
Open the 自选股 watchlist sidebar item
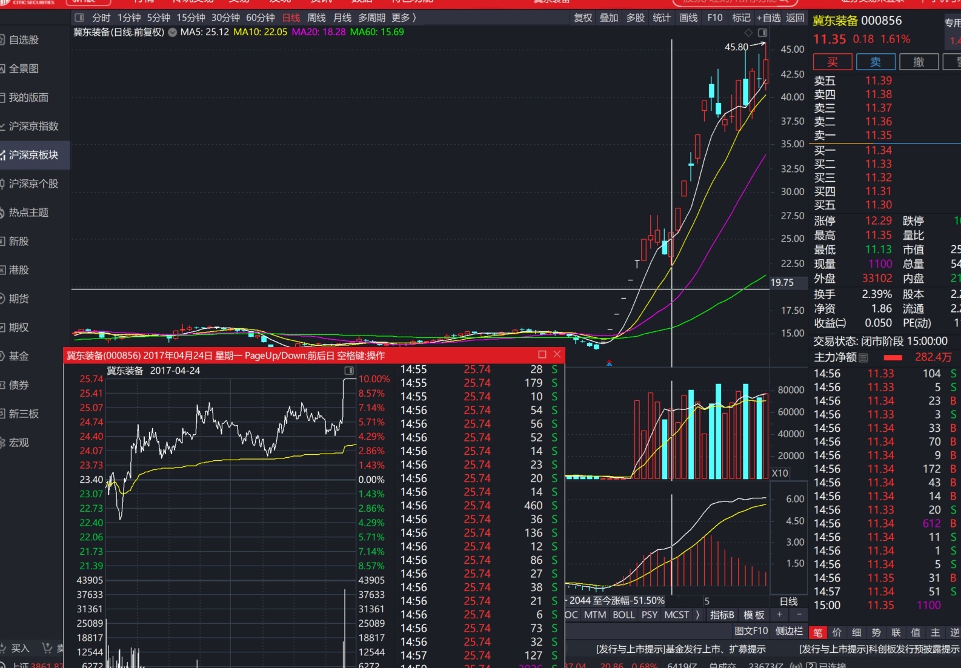[x=23, y=40]
